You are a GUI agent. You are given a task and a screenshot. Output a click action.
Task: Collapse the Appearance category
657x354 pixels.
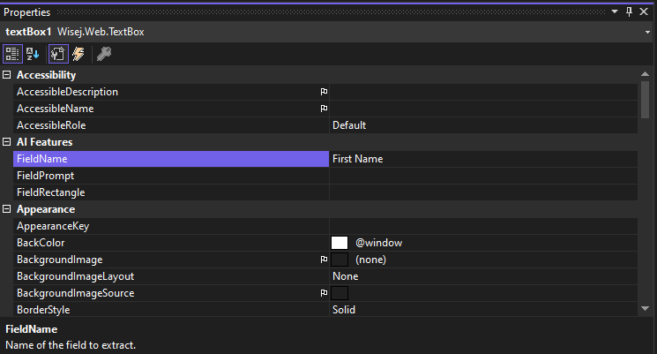pos(7,209)
